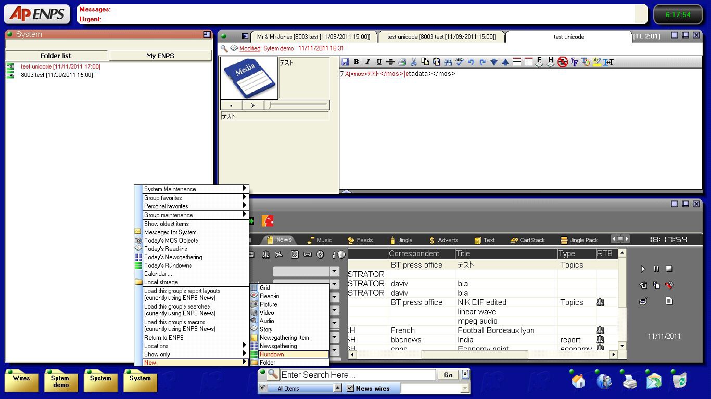This screenshot has width=711, height=399.
Task: Click the Undo arrow icon
Action: point(471,62)
